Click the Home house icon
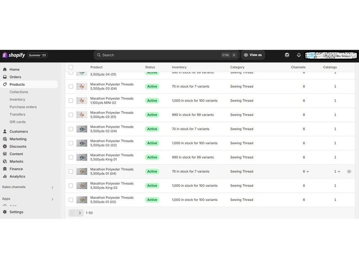Screen dimensions: 359x269 click(x=5, y=69)
